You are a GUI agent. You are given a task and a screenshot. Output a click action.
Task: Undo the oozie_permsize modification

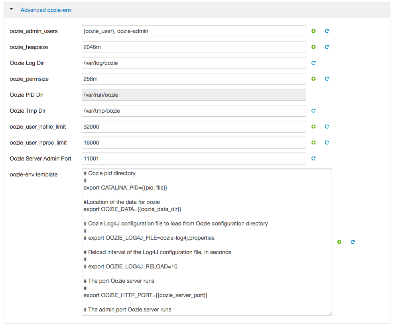[327, 79]
